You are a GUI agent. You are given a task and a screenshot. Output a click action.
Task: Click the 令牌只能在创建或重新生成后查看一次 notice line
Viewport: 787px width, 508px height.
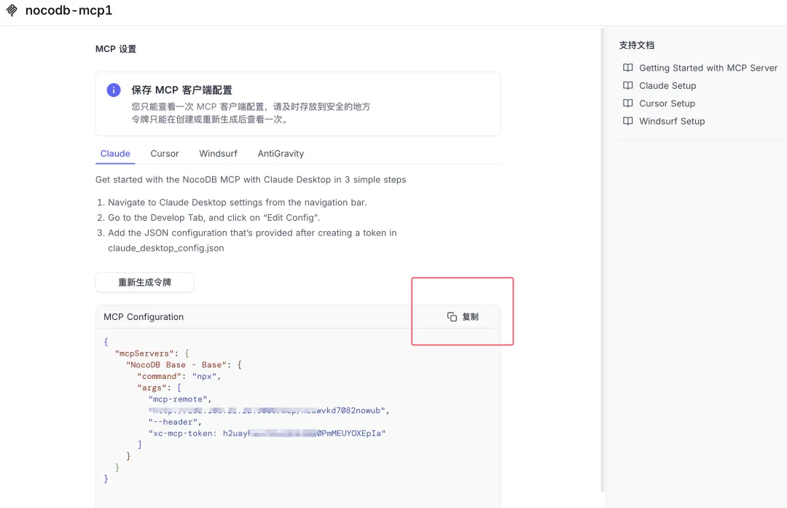211,120
